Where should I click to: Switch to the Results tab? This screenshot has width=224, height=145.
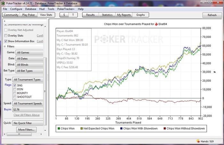tap(91, 15)
